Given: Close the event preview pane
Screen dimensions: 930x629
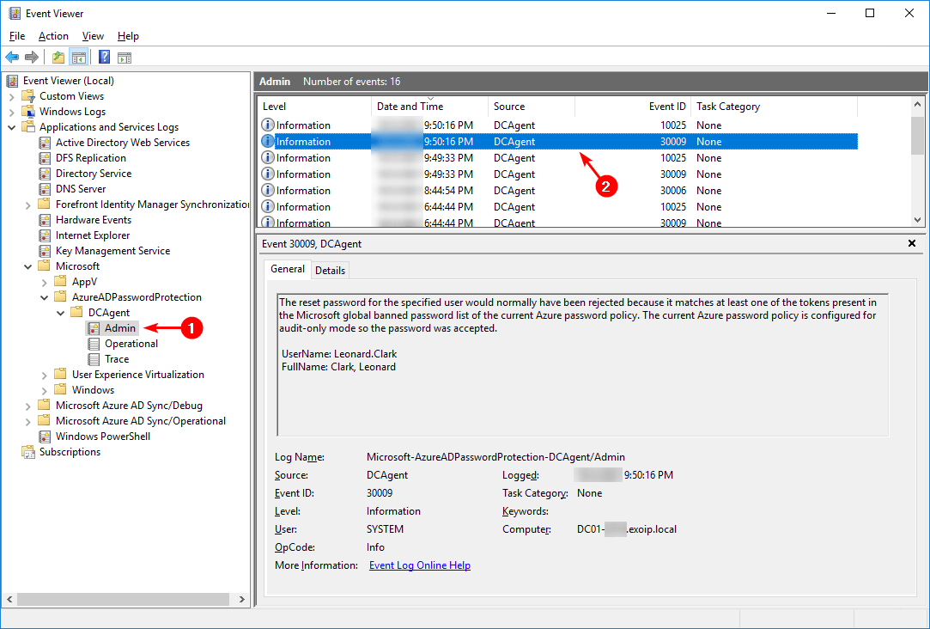Looking at the screenshot, I should [912, 244].
